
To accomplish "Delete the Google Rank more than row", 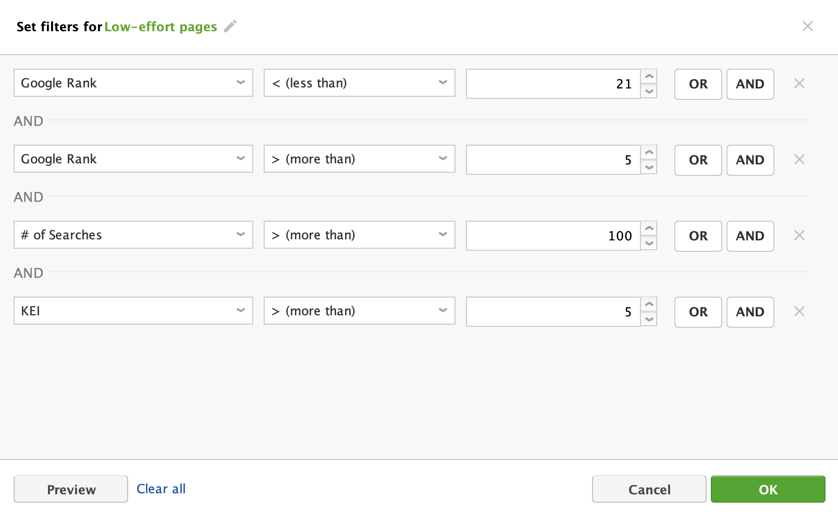I will pos(799,159).
